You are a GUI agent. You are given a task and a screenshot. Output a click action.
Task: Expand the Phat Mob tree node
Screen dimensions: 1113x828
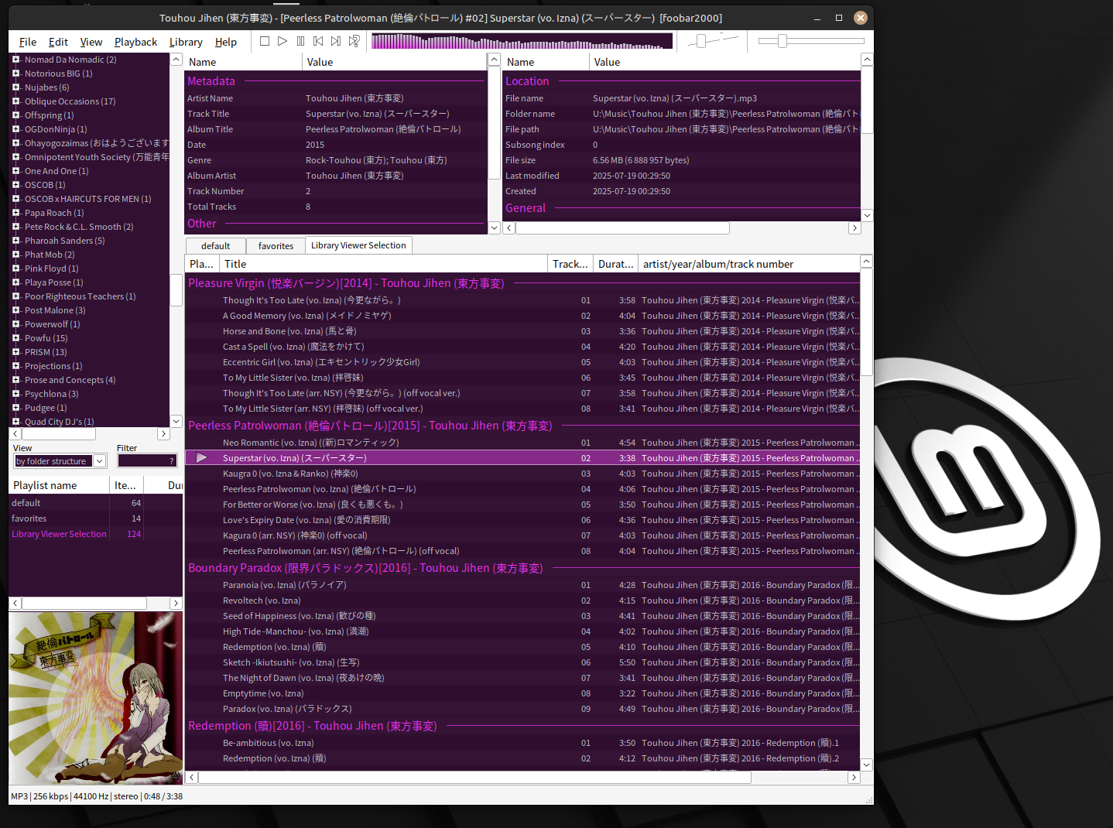(x=15, y=255)
